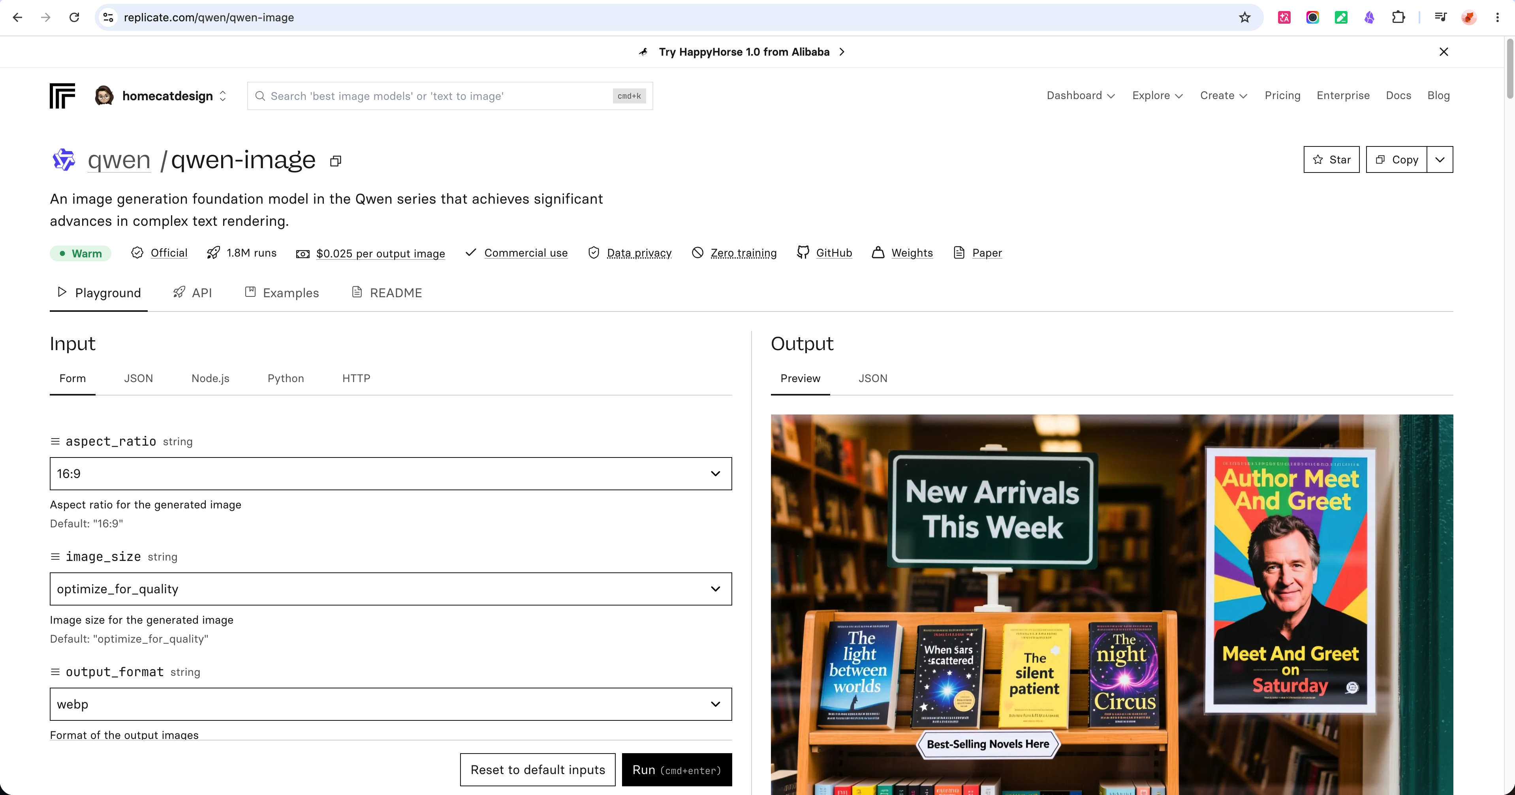Switch to the README tab
This screenshot has width=1515, height=795.
386,292
